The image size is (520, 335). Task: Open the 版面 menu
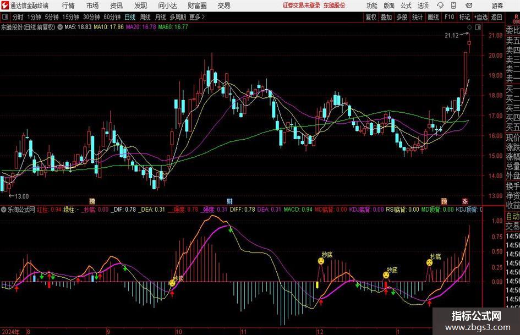click(389, 6)
